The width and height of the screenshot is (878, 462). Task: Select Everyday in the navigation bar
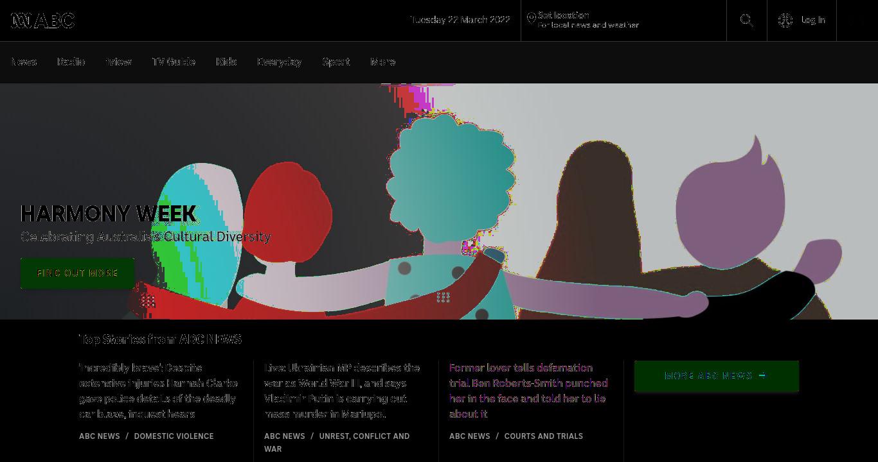(x=279, y=62)
